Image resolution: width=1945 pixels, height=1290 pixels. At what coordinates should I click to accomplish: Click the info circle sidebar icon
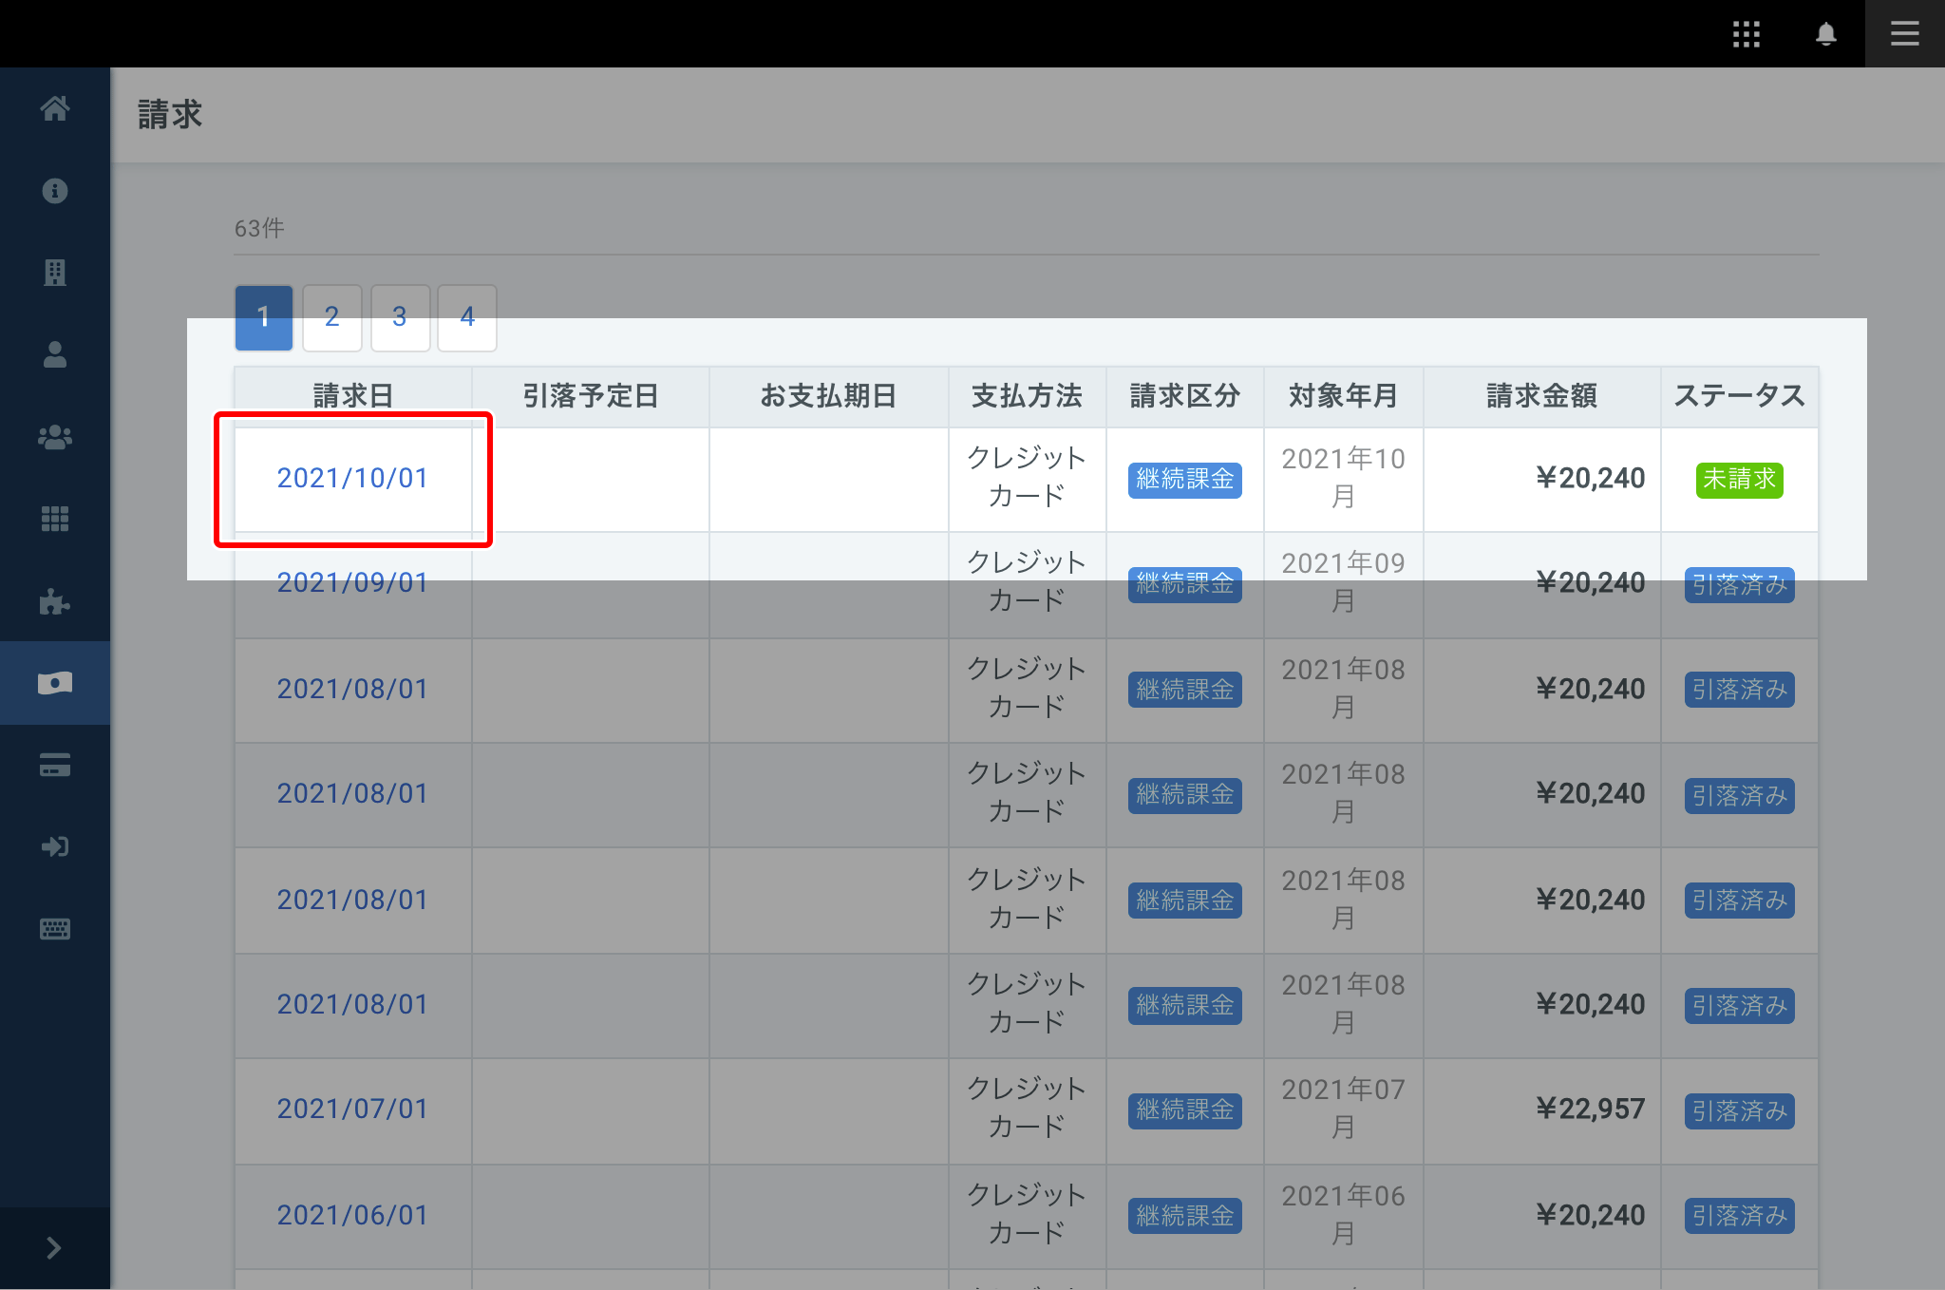coord(55,191)
